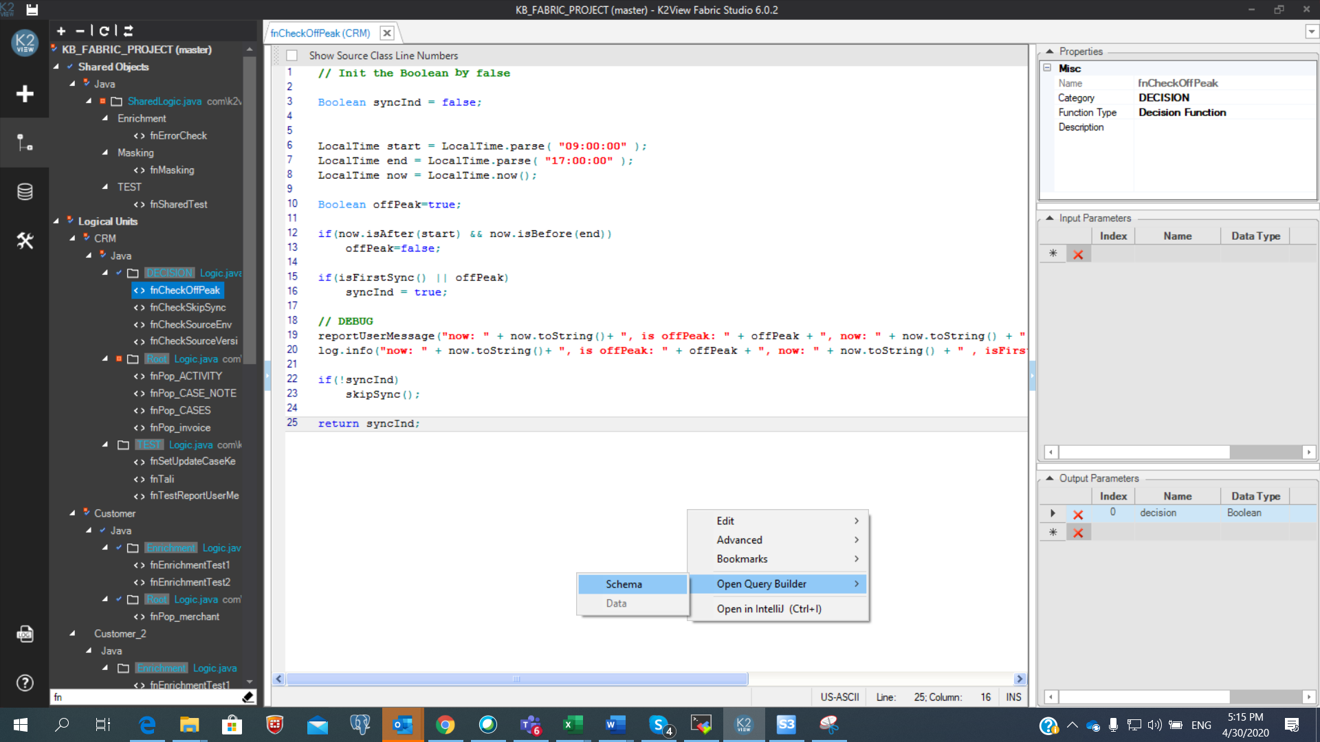The height and width of the screenshot is (742, 1320).
Task: Collapse the Output Parameters panel
Action: click(x=1050, y=478)
